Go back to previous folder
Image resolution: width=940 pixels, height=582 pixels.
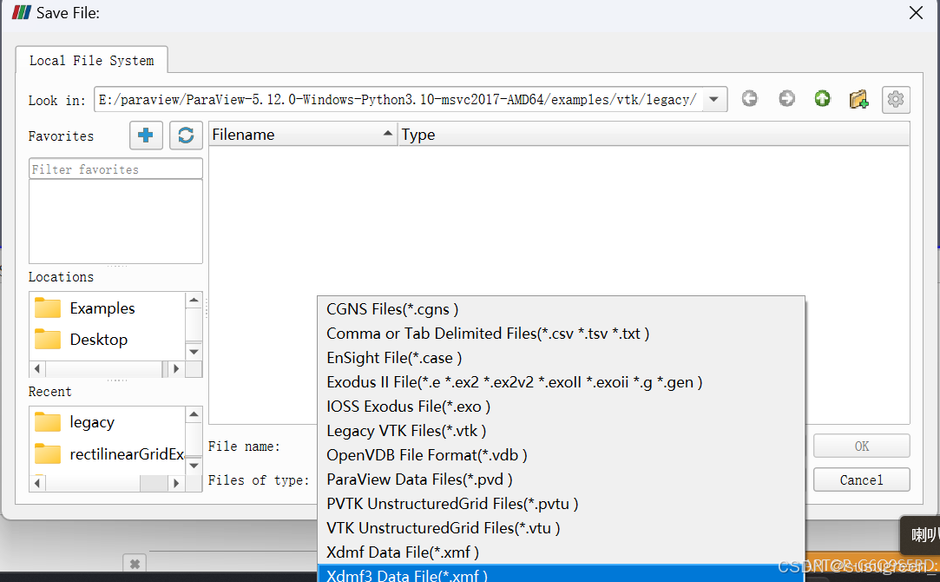click(x=749, y=98)
